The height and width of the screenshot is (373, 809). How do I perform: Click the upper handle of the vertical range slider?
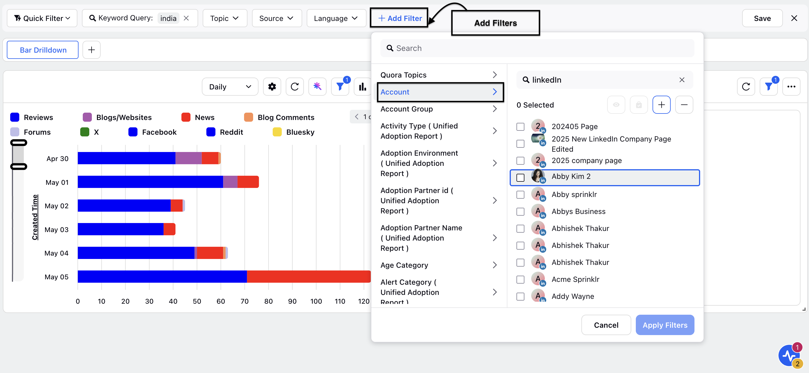[x=18, y=143]
